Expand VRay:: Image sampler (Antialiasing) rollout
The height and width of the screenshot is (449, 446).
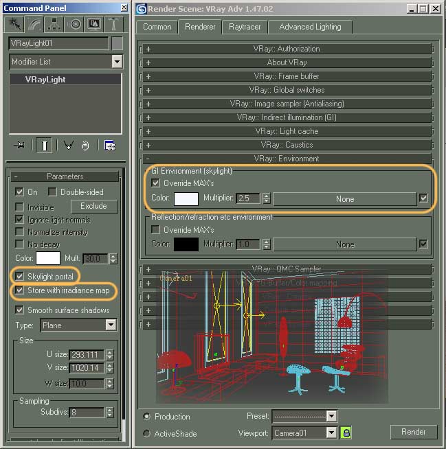[287, 104]
